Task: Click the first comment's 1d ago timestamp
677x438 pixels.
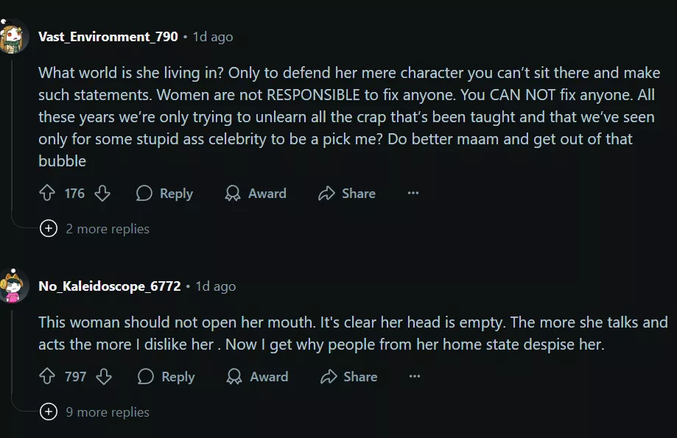Action: tap(213, 36)
